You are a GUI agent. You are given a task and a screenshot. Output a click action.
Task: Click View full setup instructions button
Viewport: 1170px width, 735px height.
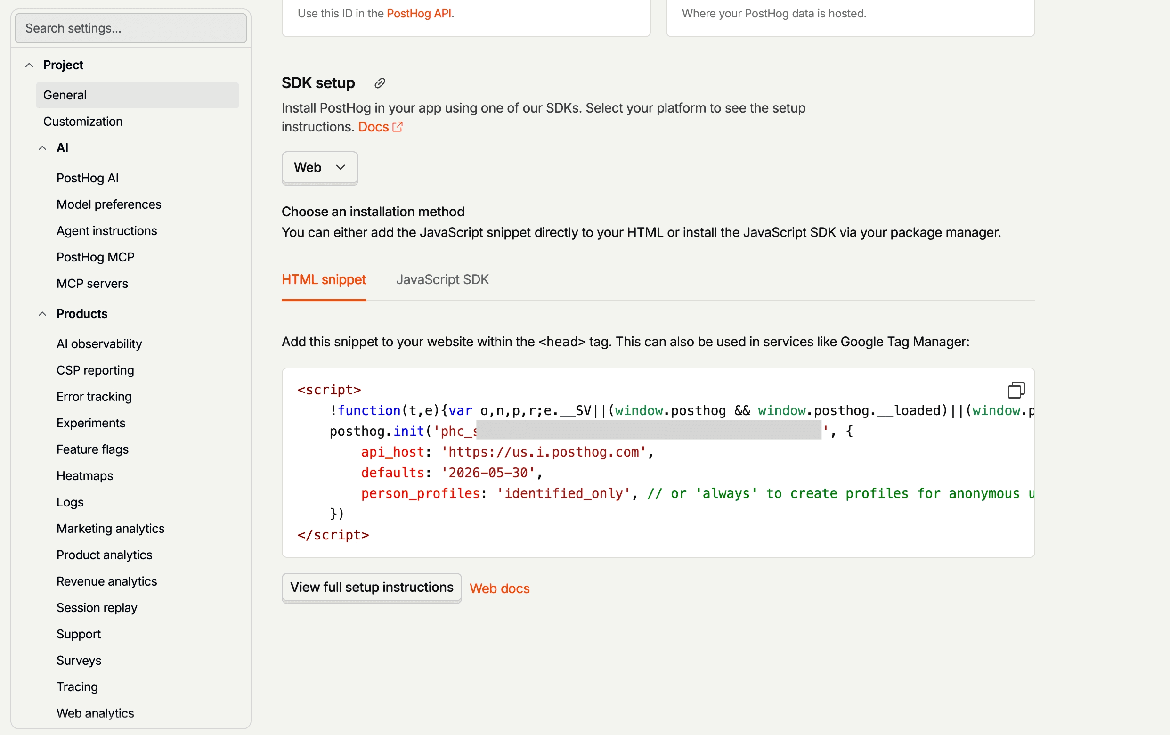tap(372, 587)
